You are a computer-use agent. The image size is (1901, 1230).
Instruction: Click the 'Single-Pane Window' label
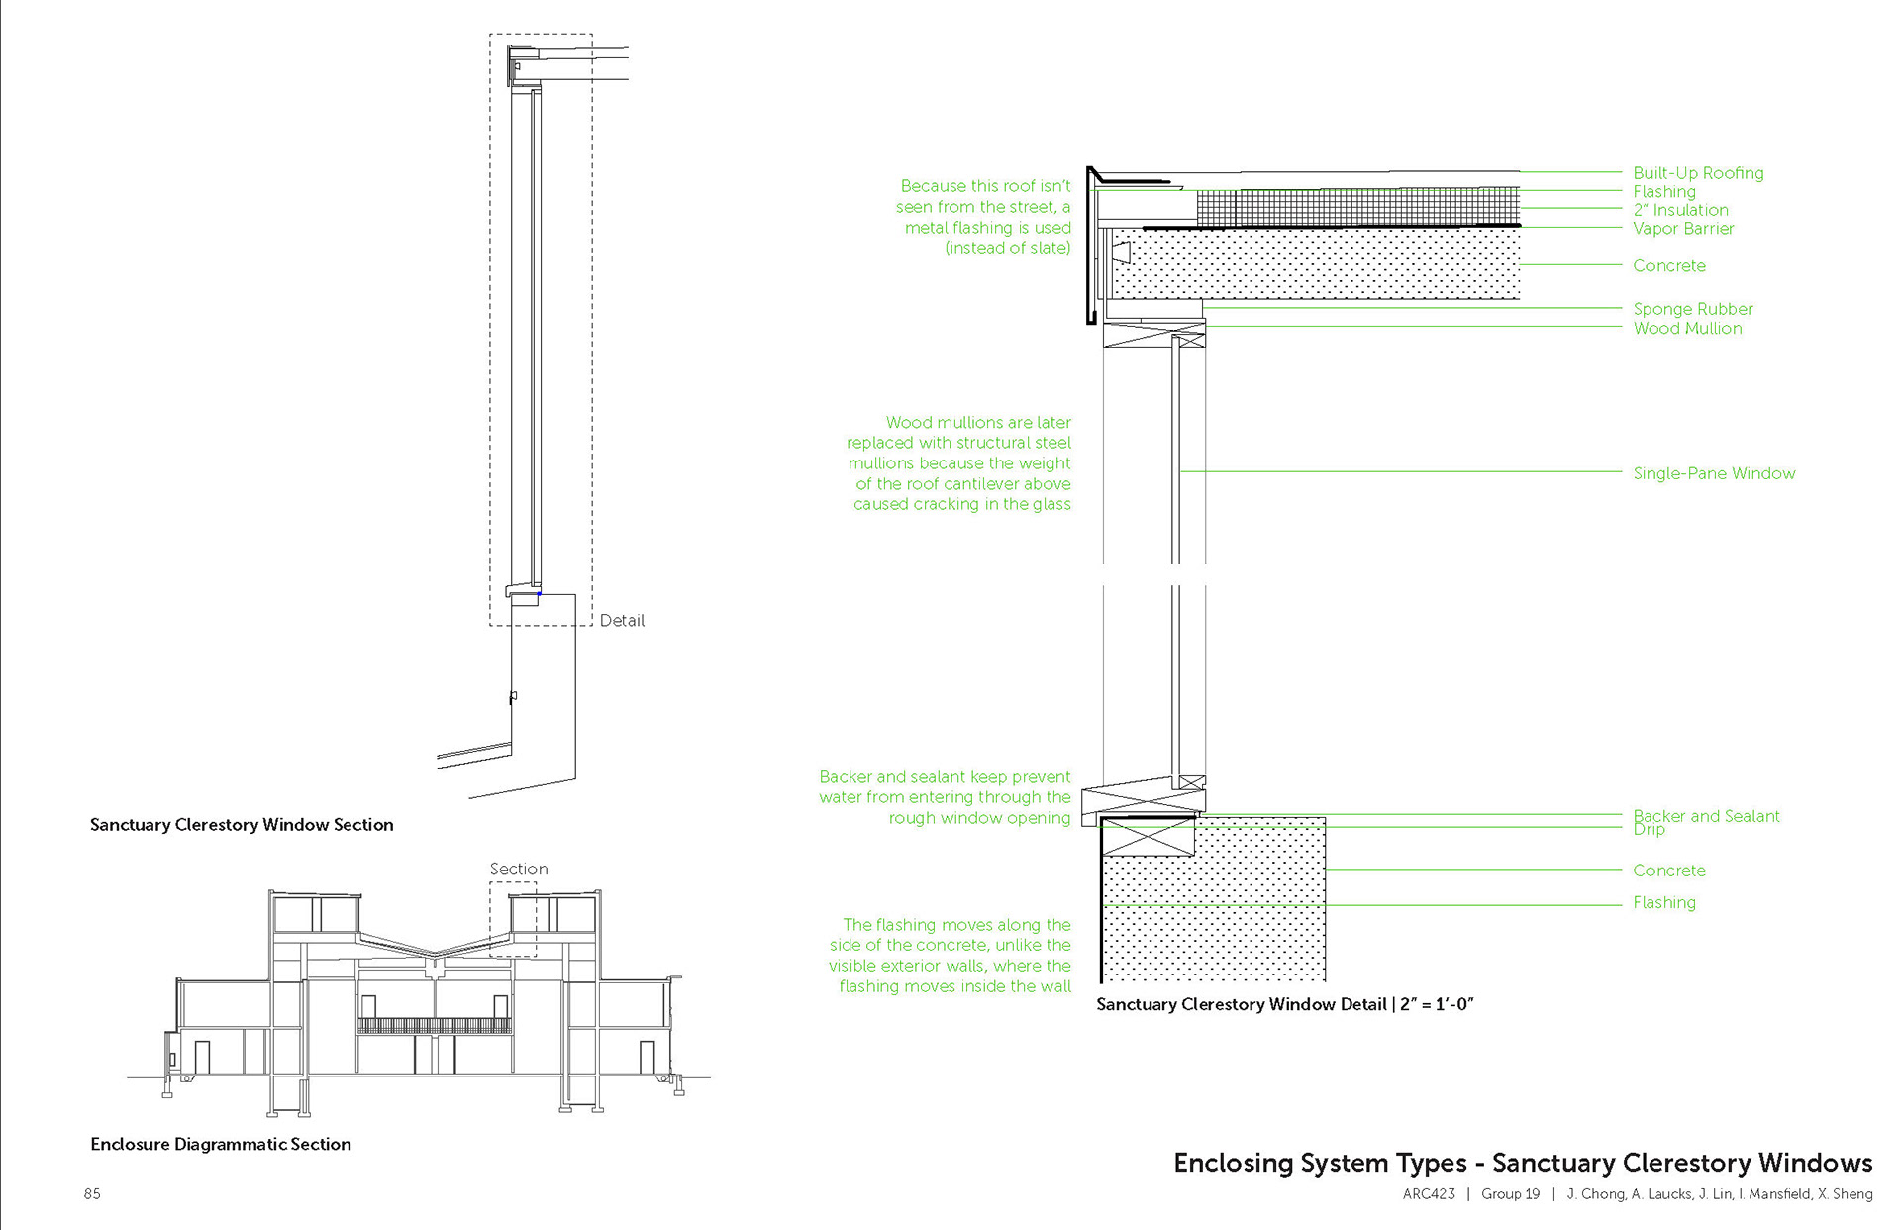coord(1713,473)
